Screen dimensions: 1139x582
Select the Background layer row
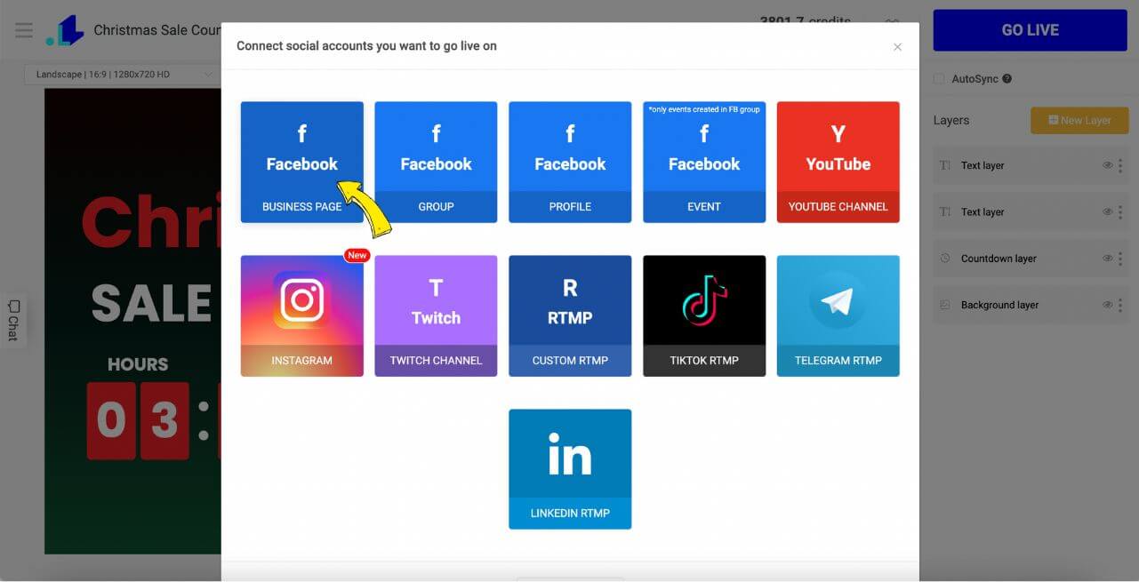click(x=1031, y=305)
